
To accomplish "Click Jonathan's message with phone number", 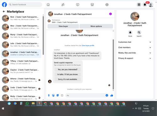I will click(77, 55).
